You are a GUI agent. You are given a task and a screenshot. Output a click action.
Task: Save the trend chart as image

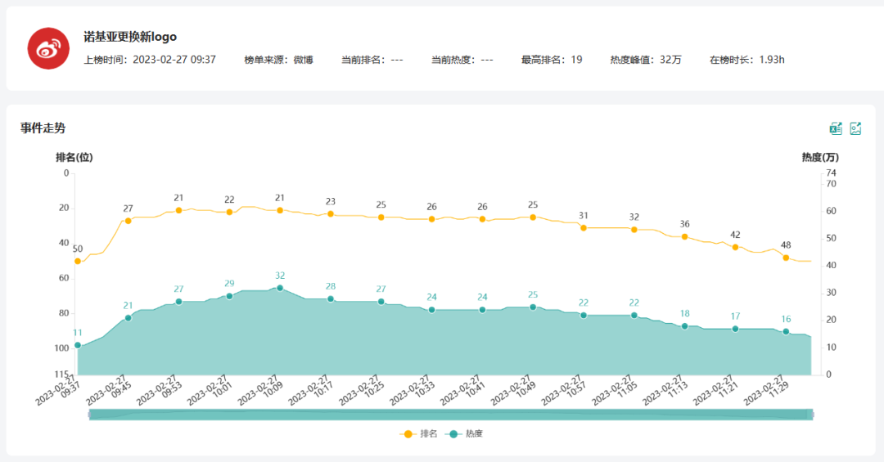(855, 128)
